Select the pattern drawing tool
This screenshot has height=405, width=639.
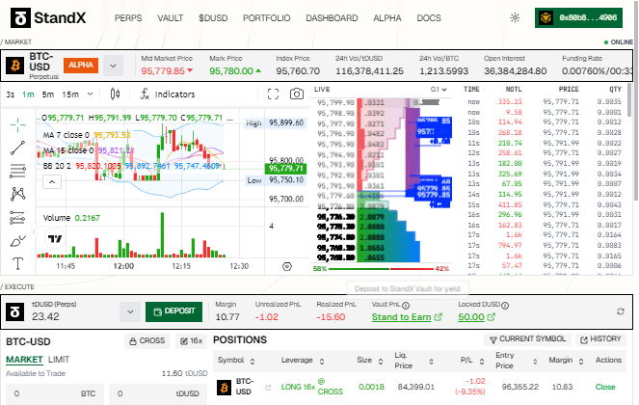coord(17,194)
